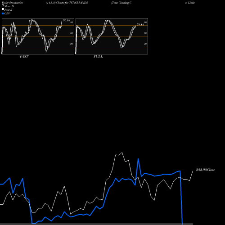Click the FULL stochastic chart panel
This screenshot has width=225, height=225.
point(112,36)
